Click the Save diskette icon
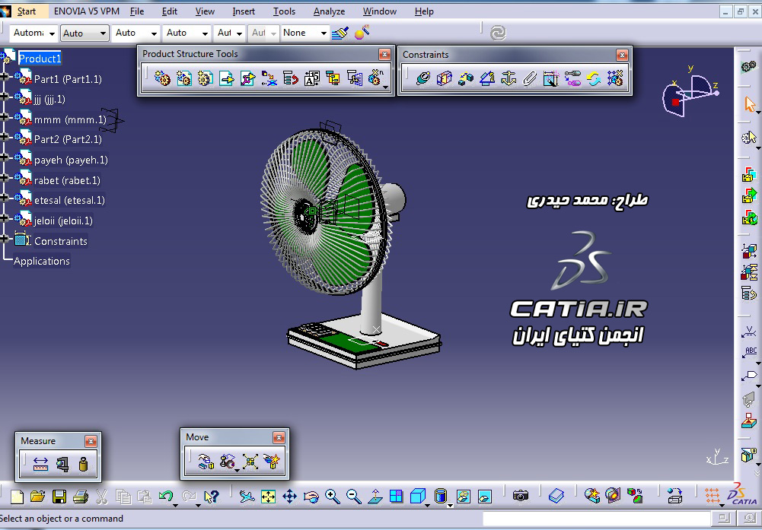 [x=59, y=496]
